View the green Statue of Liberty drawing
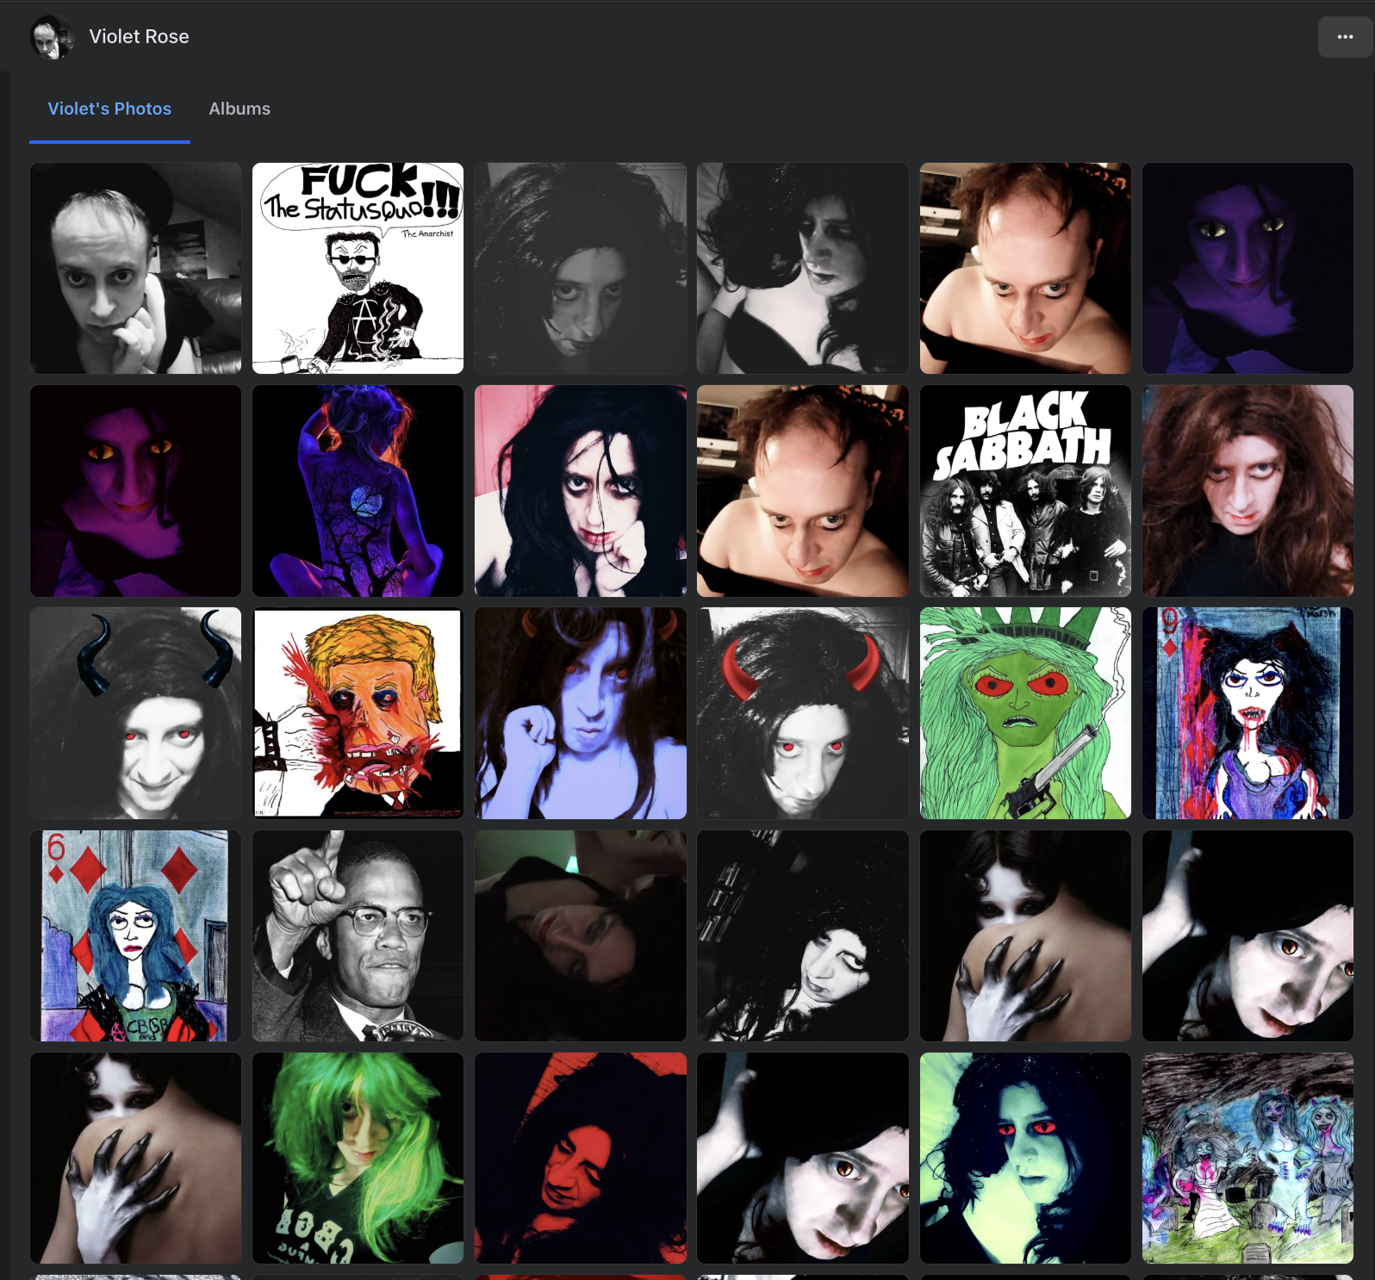This screenshot has height=1280, width=1375. tap(1024, 713)
